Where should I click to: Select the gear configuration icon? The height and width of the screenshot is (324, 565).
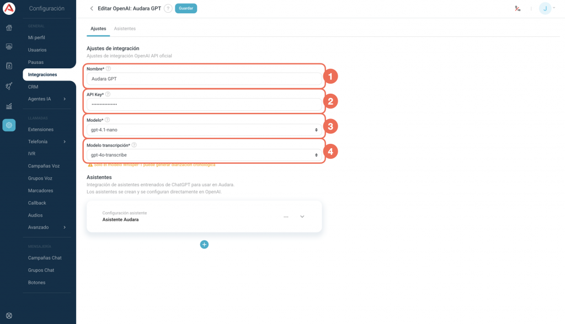(x=9, y=125)
